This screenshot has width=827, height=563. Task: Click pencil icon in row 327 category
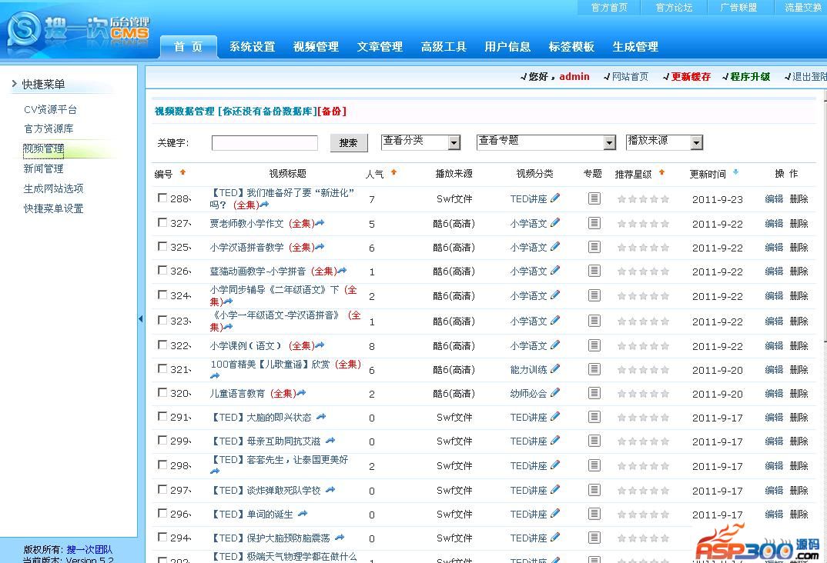pyautogui.click(x=555, y=223)
